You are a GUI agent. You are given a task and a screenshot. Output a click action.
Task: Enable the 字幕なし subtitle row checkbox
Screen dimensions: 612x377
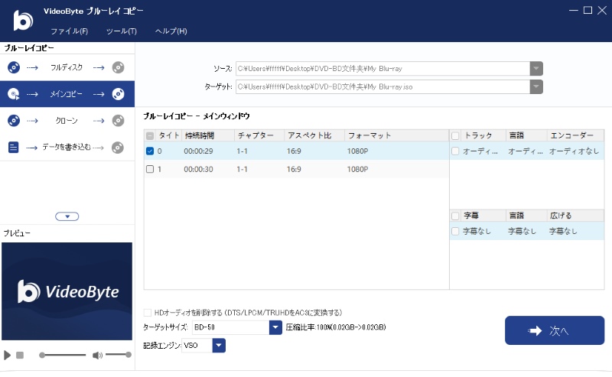coord(456,231)
